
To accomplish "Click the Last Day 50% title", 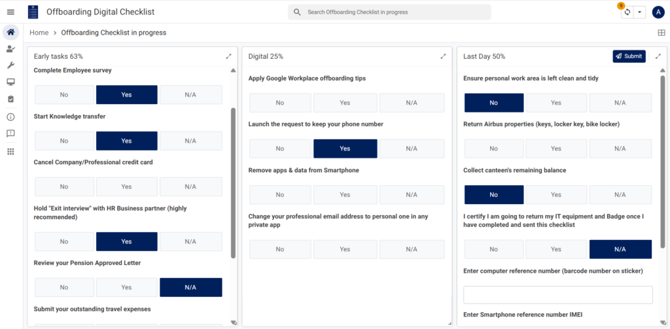I will coord(484,56).
